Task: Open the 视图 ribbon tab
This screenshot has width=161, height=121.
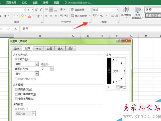Action: (x=56, y=2)
